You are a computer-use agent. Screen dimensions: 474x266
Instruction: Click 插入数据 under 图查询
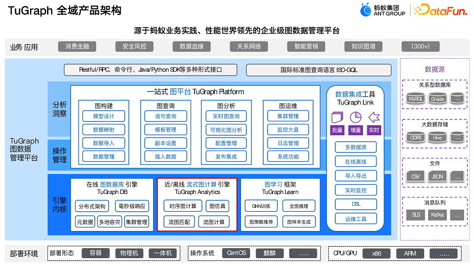(166, 156)
